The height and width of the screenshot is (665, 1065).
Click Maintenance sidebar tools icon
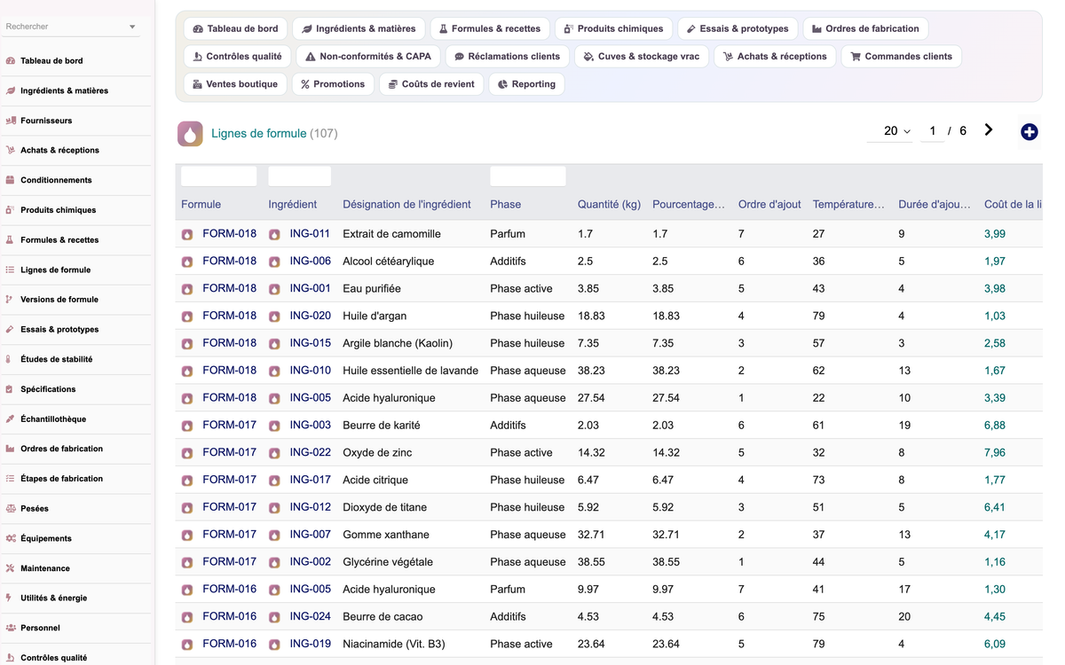click(11, 568)
